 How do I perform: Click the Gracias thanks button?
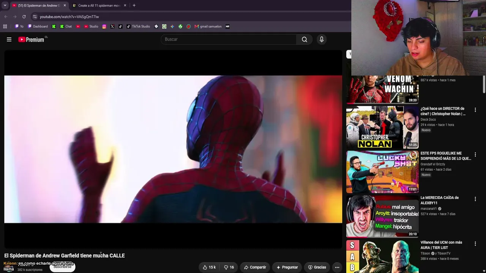tap(317, 267)
